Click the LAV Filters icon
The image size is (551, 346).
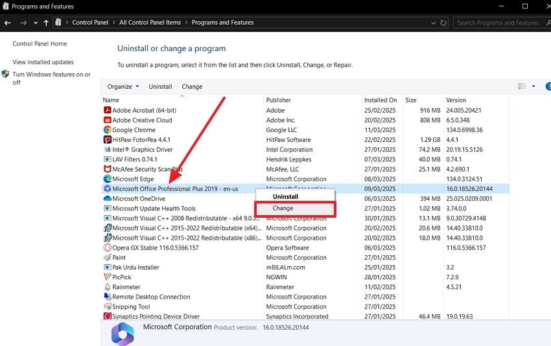(x=108, y=159)
